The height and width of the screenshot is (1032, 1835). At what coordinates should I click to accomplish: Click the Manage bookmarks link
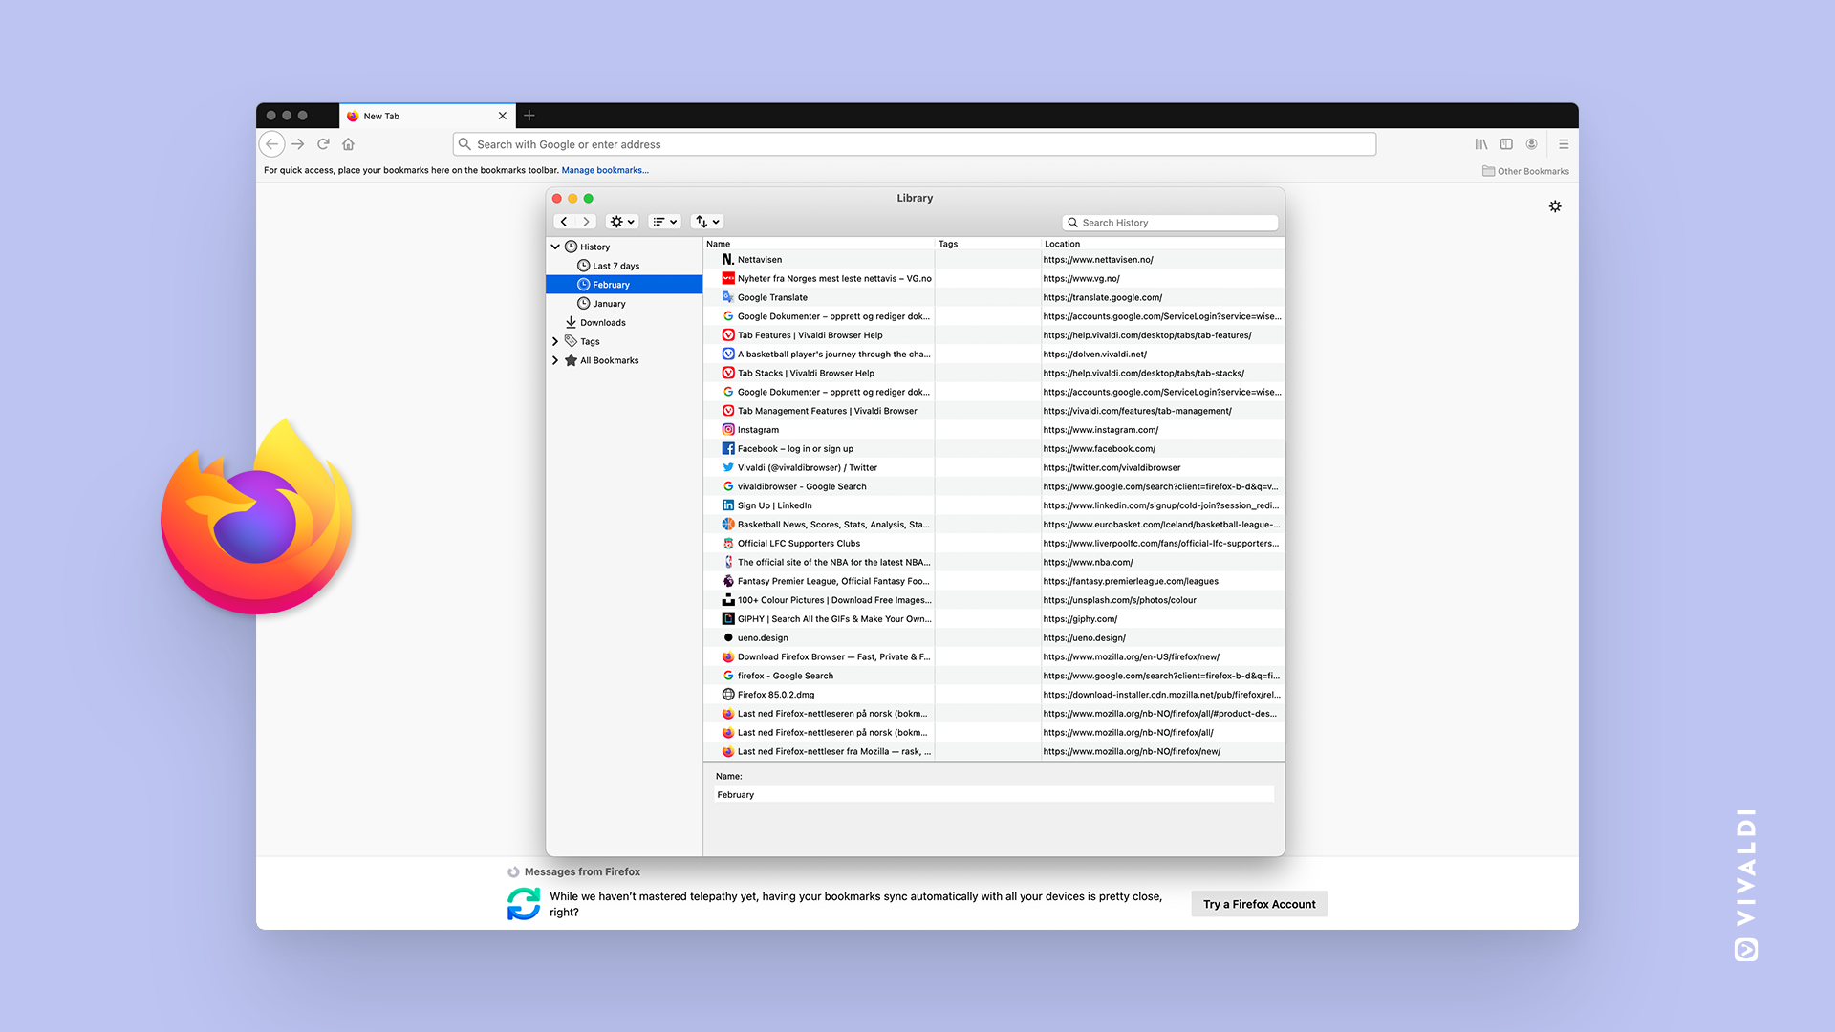[602, 170]
